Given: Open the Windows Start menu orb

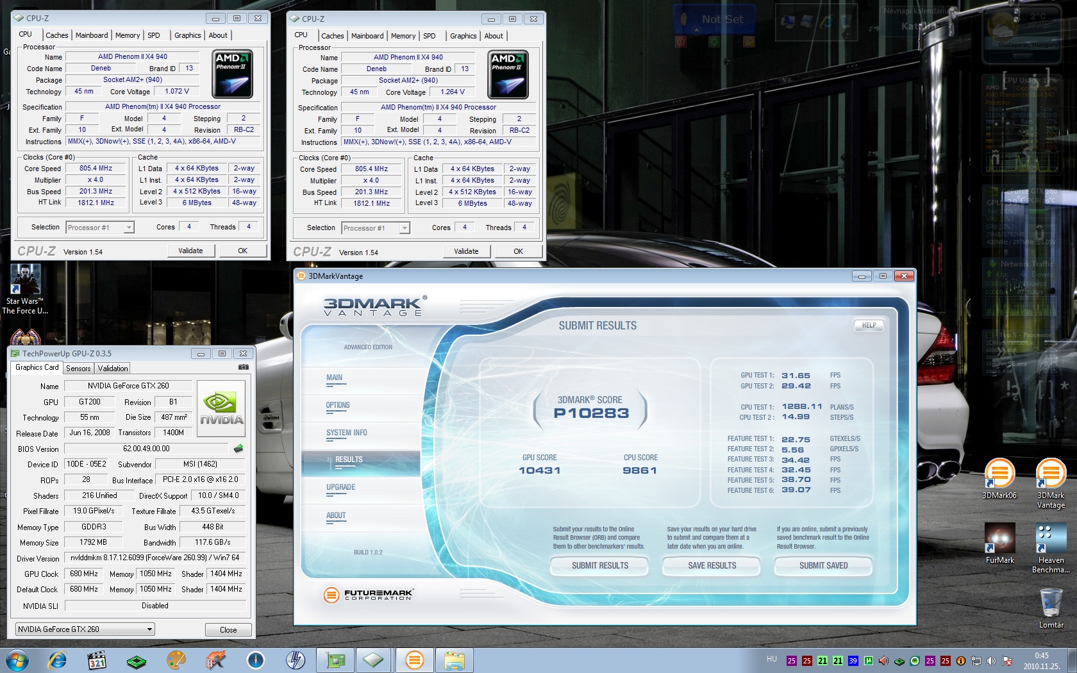Looking at the screenshot, I should click(x=17, y=660).
